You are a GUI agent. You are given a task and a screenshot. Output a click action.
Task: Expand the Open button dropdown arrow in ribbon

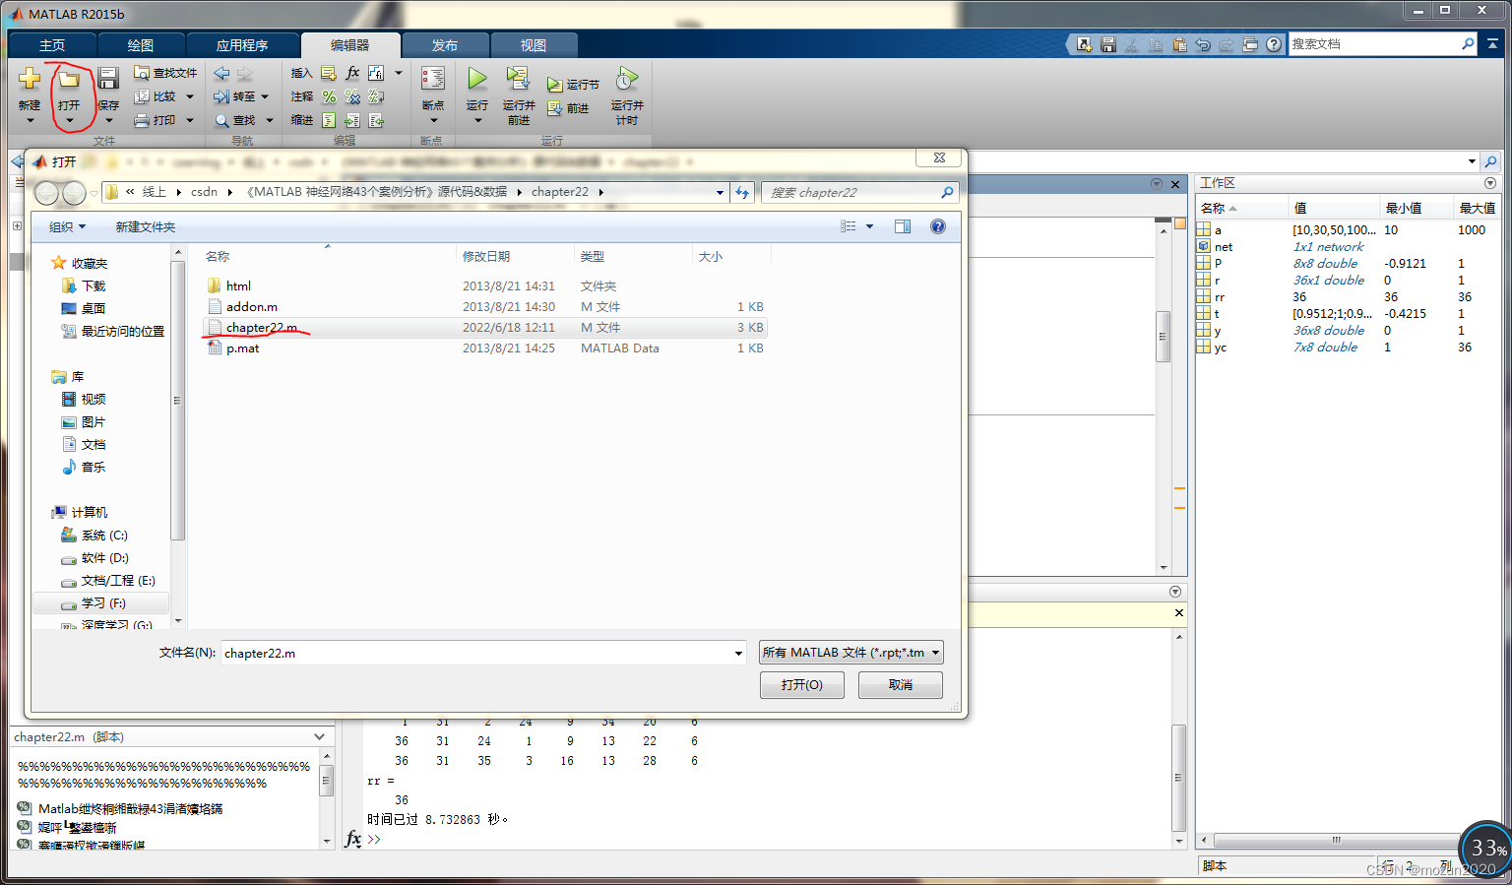point(69,120)
